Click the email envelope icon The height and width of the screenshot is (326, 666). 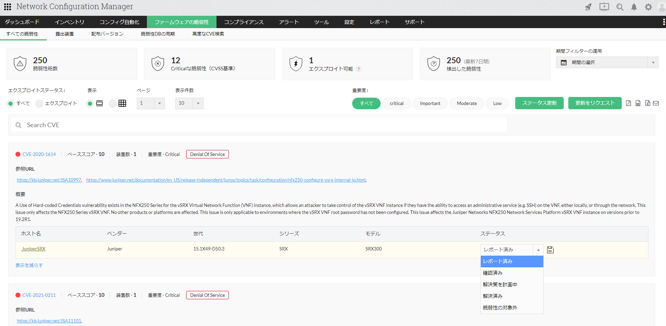656,103
